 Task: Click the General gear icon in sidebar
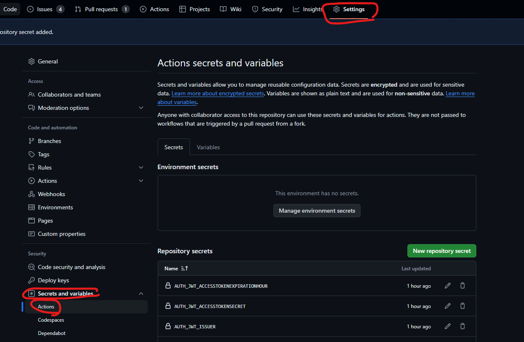[32, 61]
